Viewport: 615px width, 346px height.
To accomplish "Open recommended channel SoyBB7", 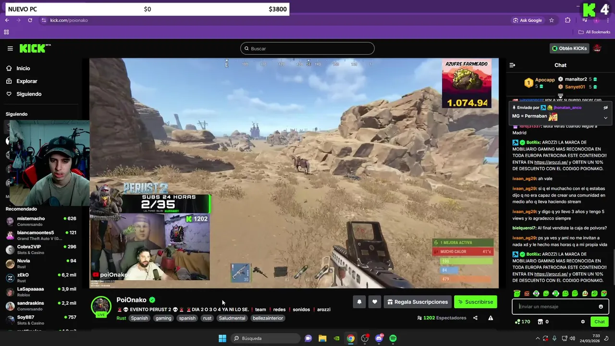I will (x=41, y=320).
